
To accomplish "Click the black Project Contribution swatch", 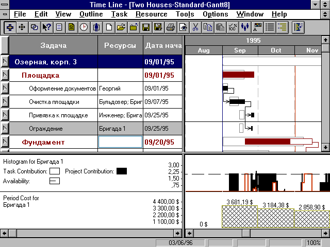I will (x=122, y=171).
